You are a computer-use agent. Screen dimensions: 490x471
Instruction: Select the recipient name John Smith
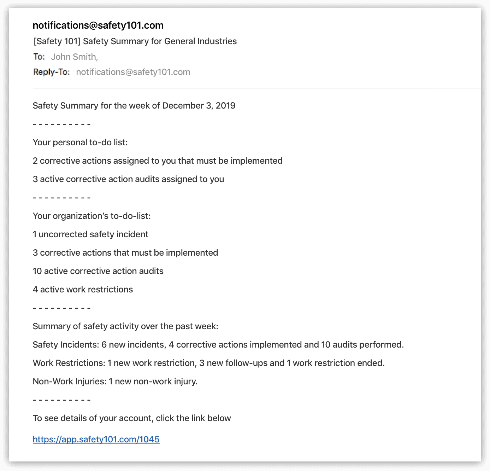tap(74, 57)
